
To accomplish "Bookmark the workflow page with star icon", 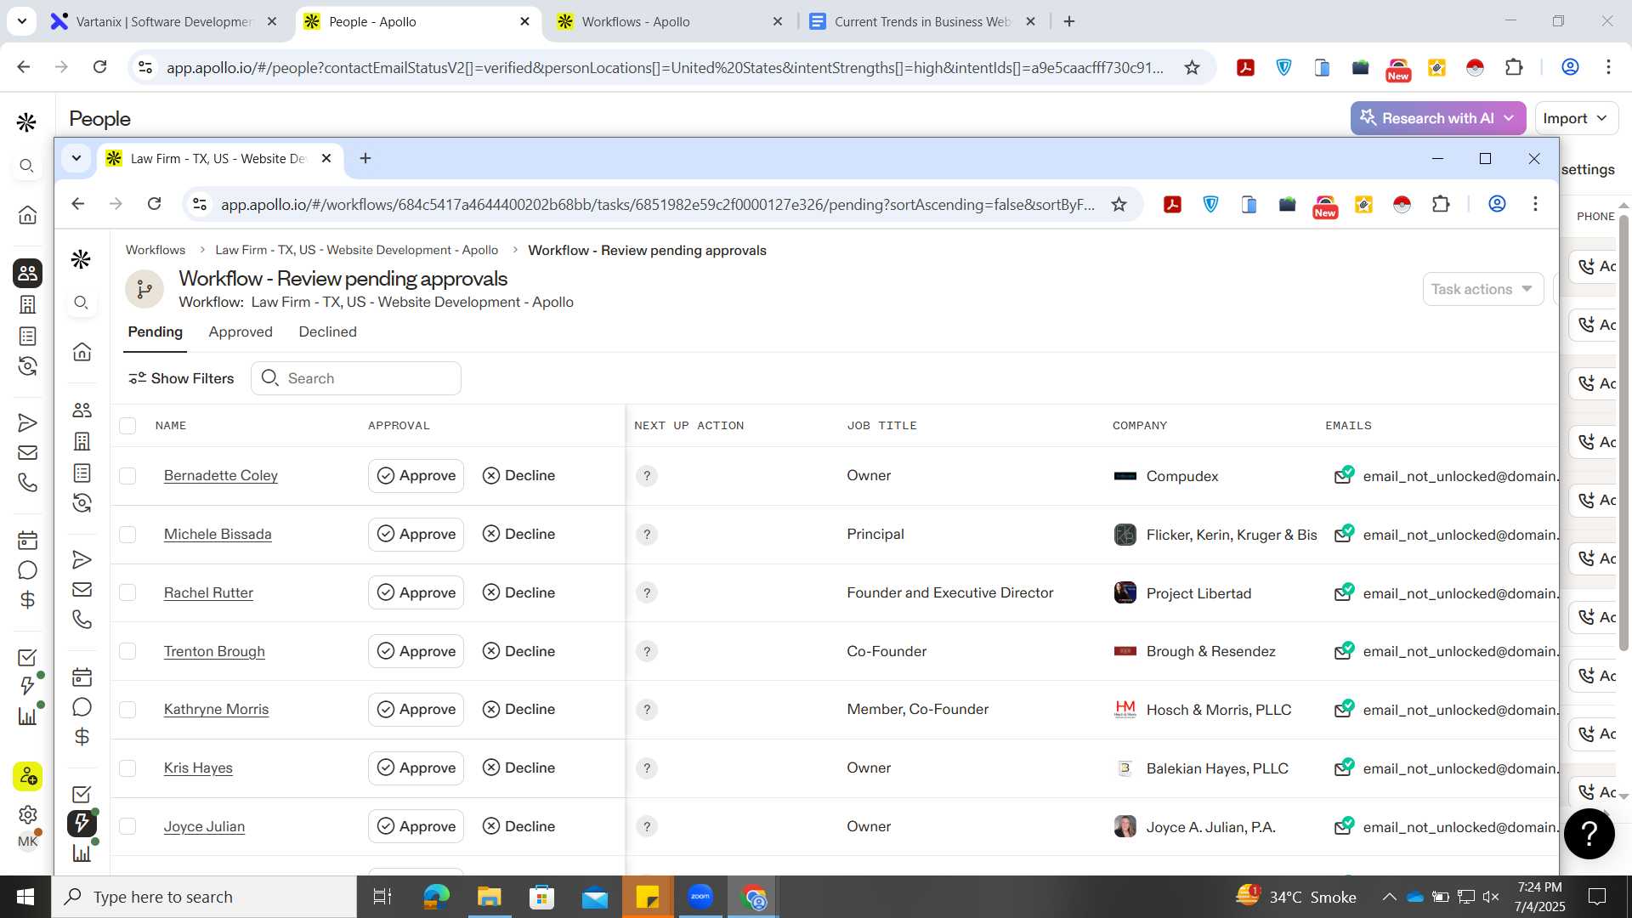I will 1119,204.
